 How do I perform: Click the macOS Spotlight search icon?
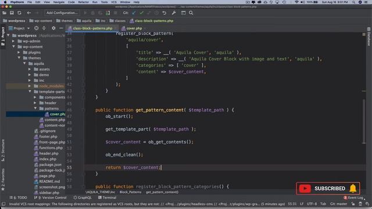[x=354, y=2]
